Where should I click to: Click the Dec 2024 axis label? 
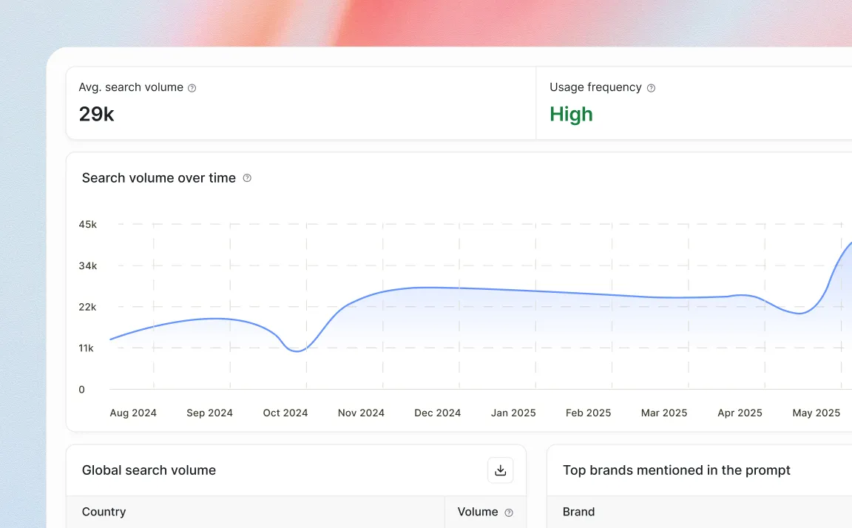(x=437, y=413)
